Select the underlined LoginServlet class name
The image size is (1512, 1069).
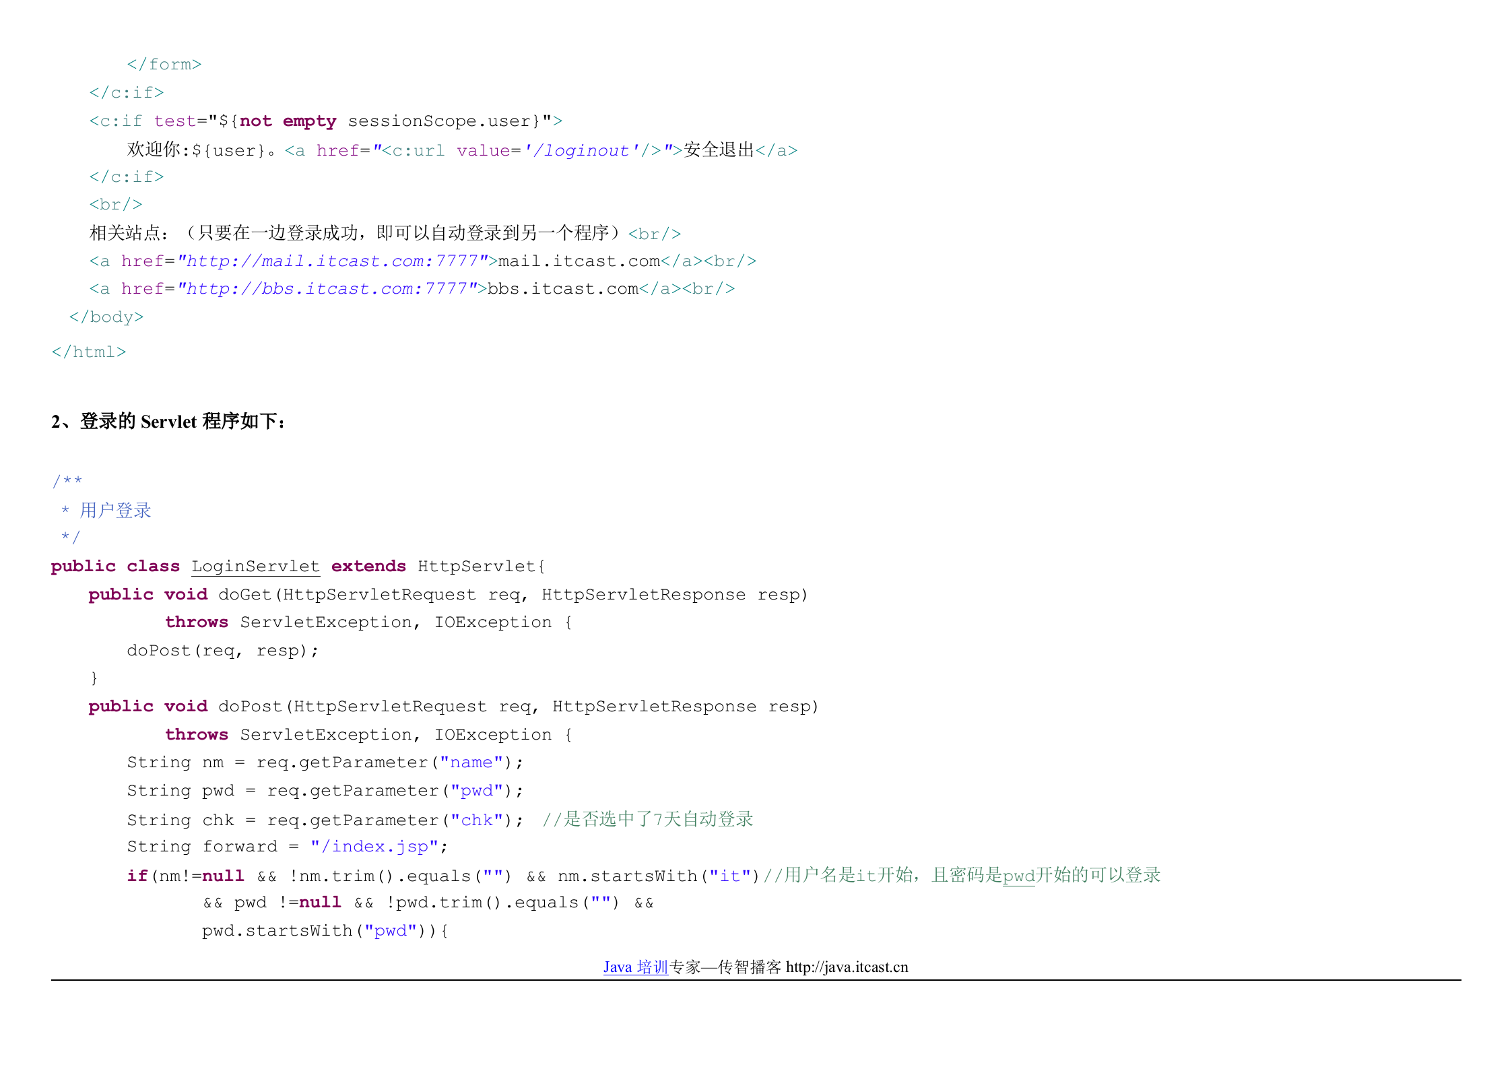(x=255, y=566)
